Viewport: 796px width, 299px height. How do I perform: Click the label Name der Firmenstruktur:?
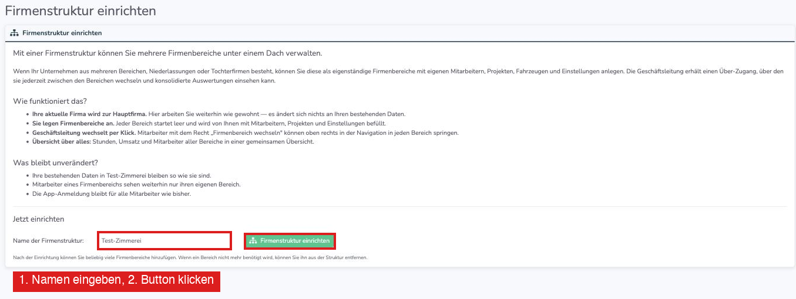tap(49, 241)
